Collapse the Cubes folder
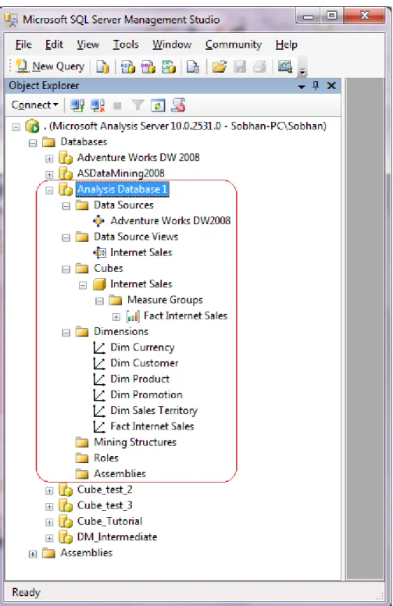This screenshot has width=393, height=606. 66,269
